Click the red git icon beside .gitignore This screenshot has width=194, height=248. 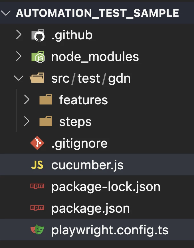tap(37, 143)
